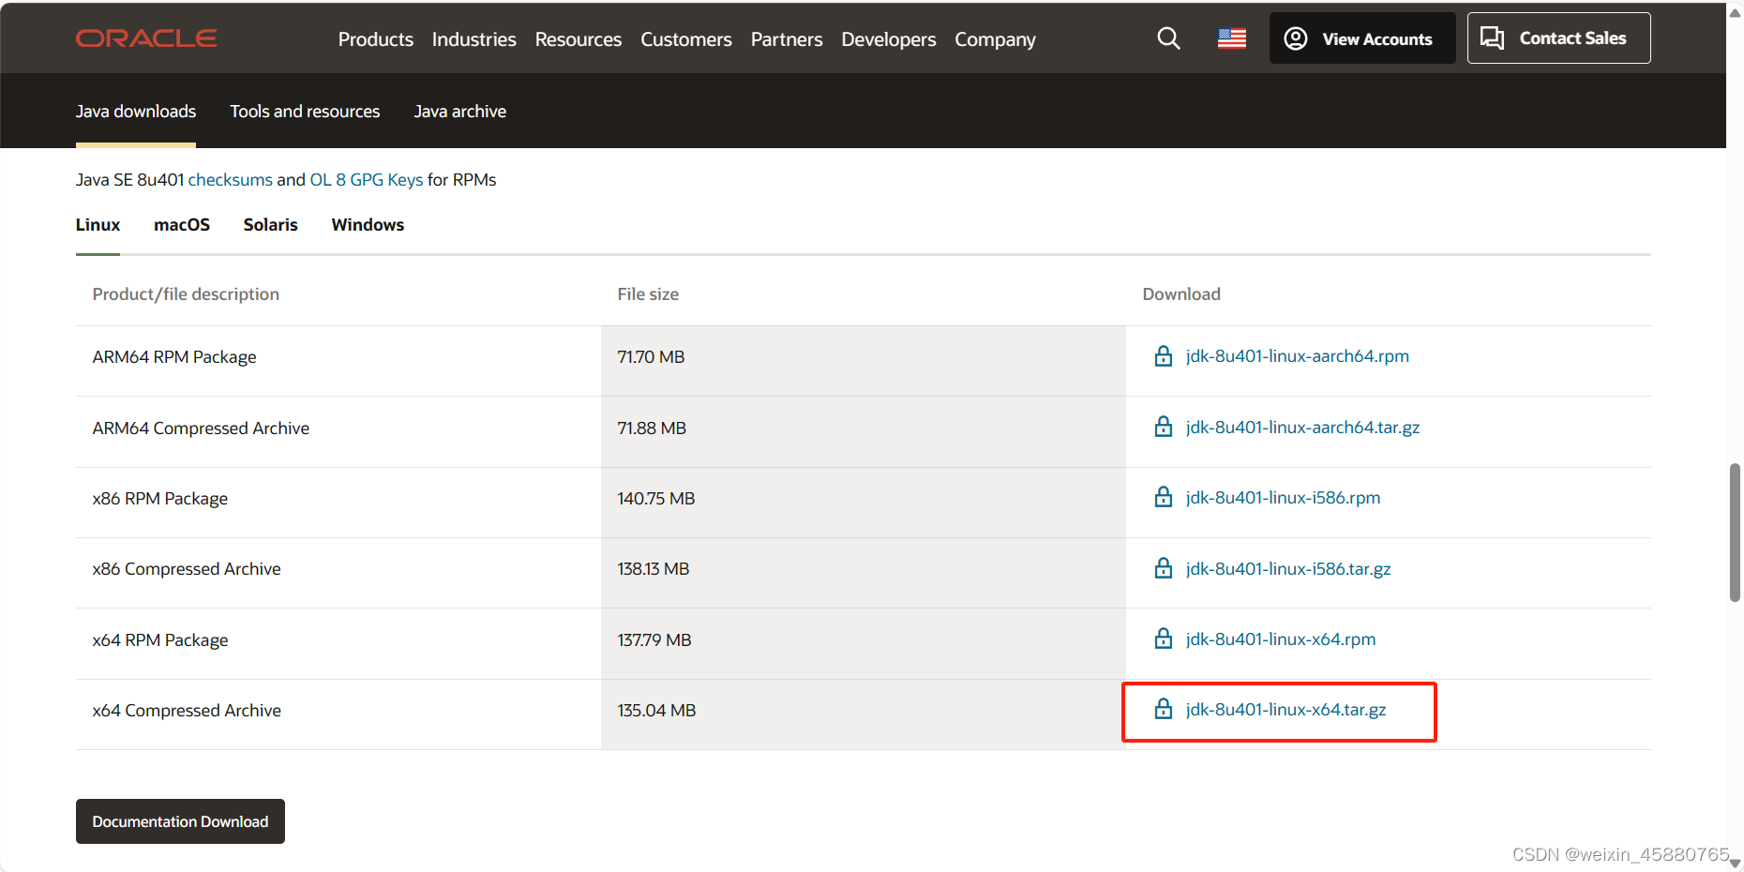The width and height of the screenshot is (1744, 872).
Task: Open the checksums link
Action: click(x=231, y=180)
